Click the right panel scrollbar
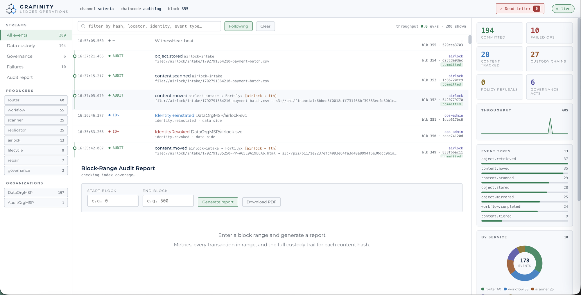581x295 pixels. [x=579, y=110]
